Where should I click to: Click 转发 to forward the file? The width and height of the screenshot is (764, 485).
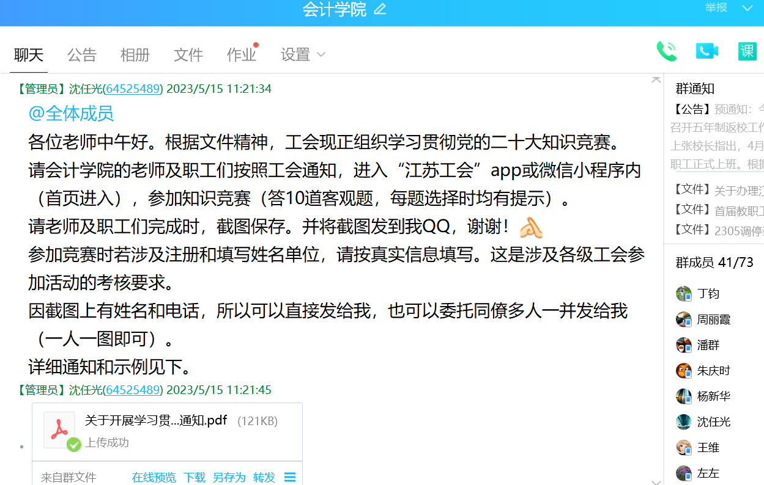coord(264,477)
